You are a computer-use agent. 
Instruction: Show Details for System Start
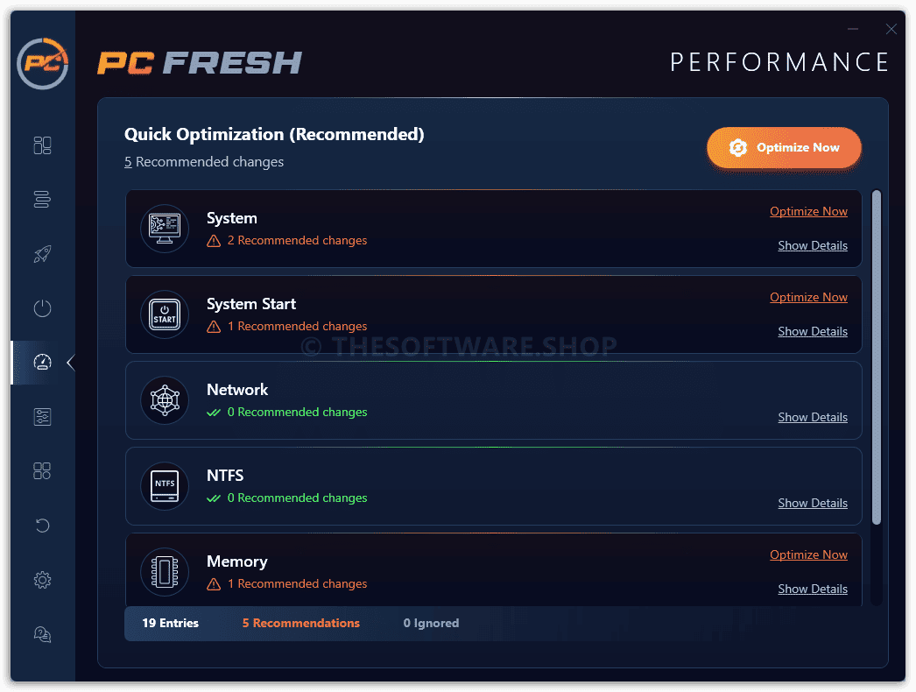coord(813,331)
